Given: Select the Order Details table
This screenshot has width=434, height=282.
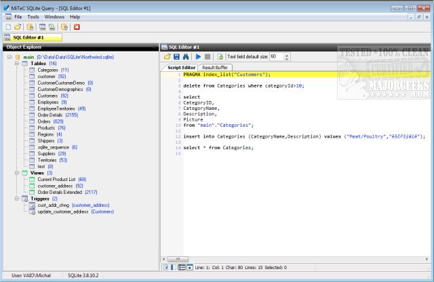Looking at the screenshot, I should (x=52, y=115).
